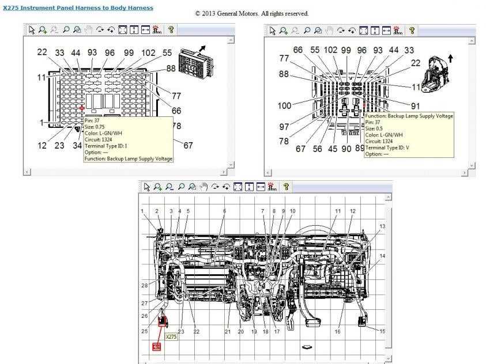Image resolution: width=486 pixels, height=364 pixels.
Task: Click scroll-left arrow in right connector viewer
Action: click(268, 173)
